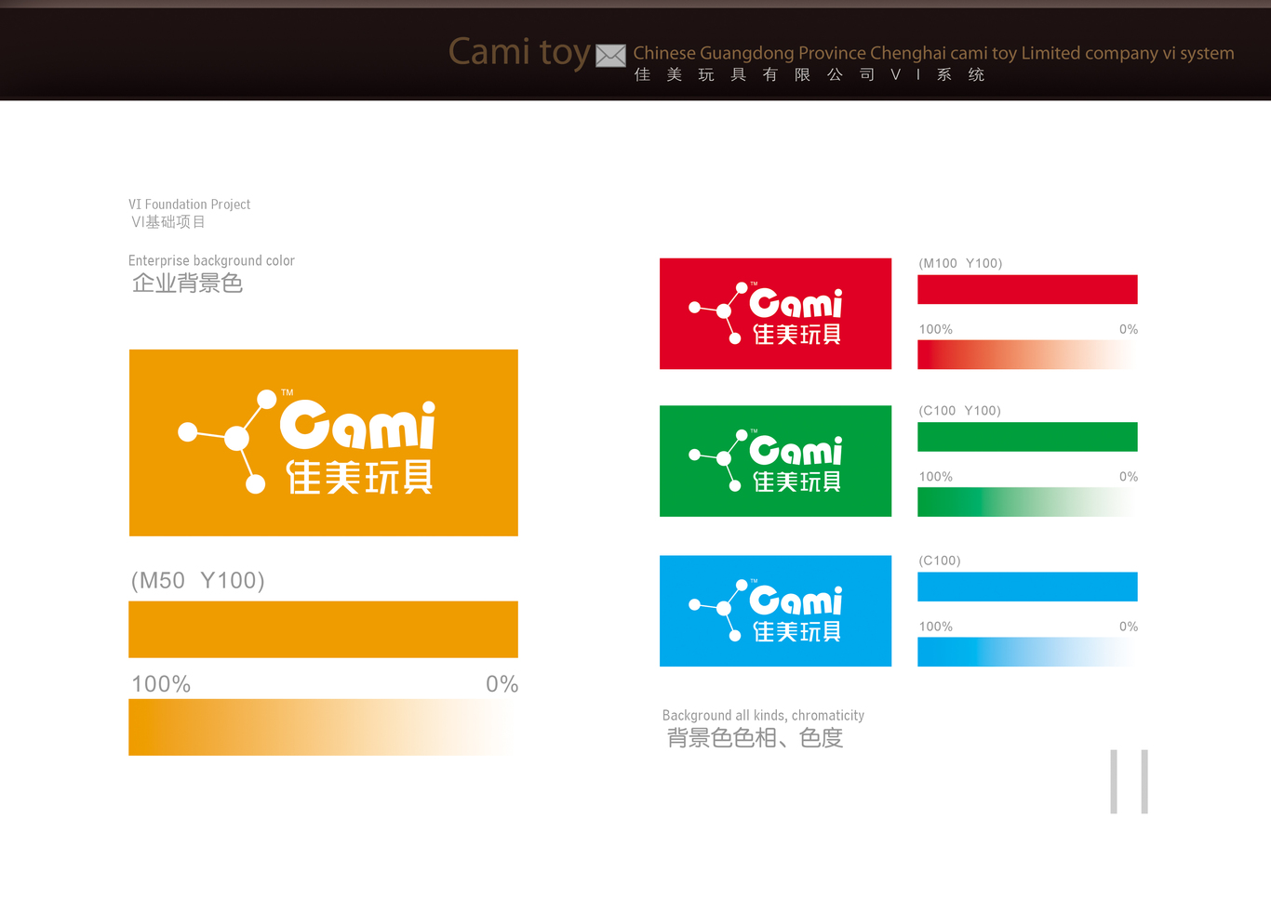Click the red Cami logo panel
Viewport: 1271px width, 898px height.
click(775, 313)
